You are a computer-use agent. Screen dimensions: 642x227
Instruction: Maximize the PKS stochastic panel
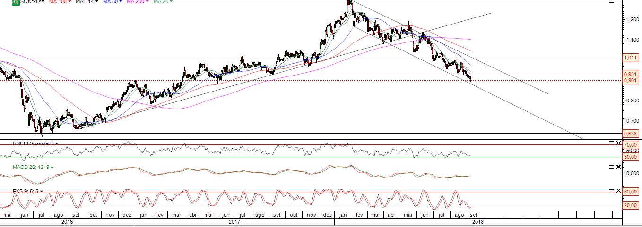click(611, 191)
